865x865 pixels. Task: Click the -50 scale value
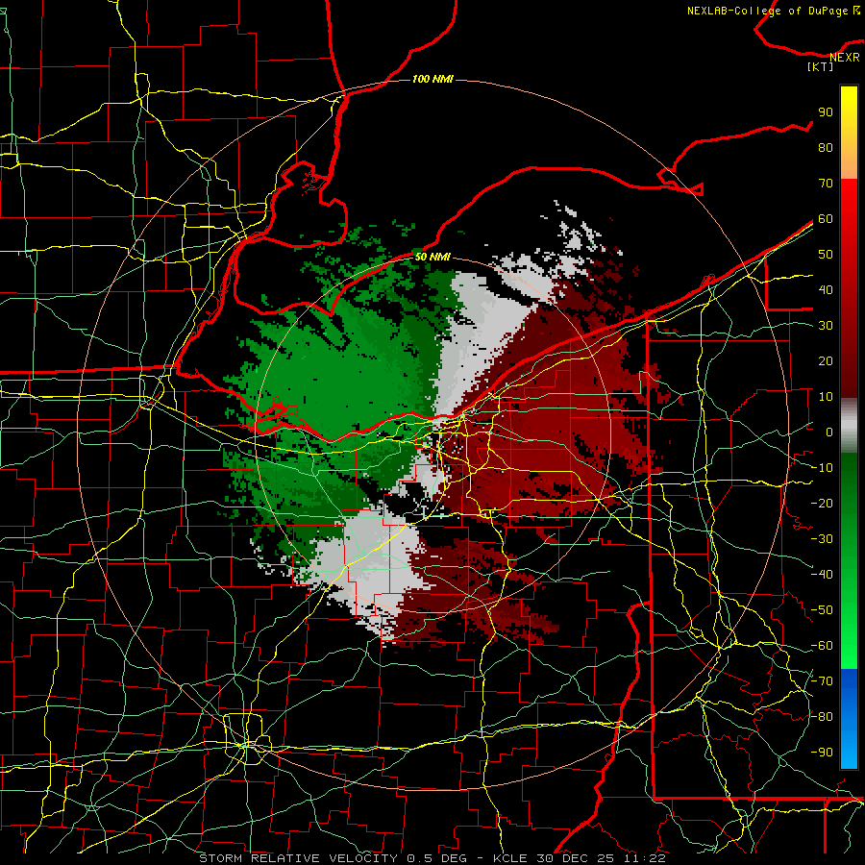pyautogui.click(x=822, y=610)
